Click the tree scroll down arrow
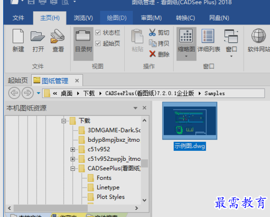The height and width of the screenshot is (217, 270). click(x=144, y=200)
